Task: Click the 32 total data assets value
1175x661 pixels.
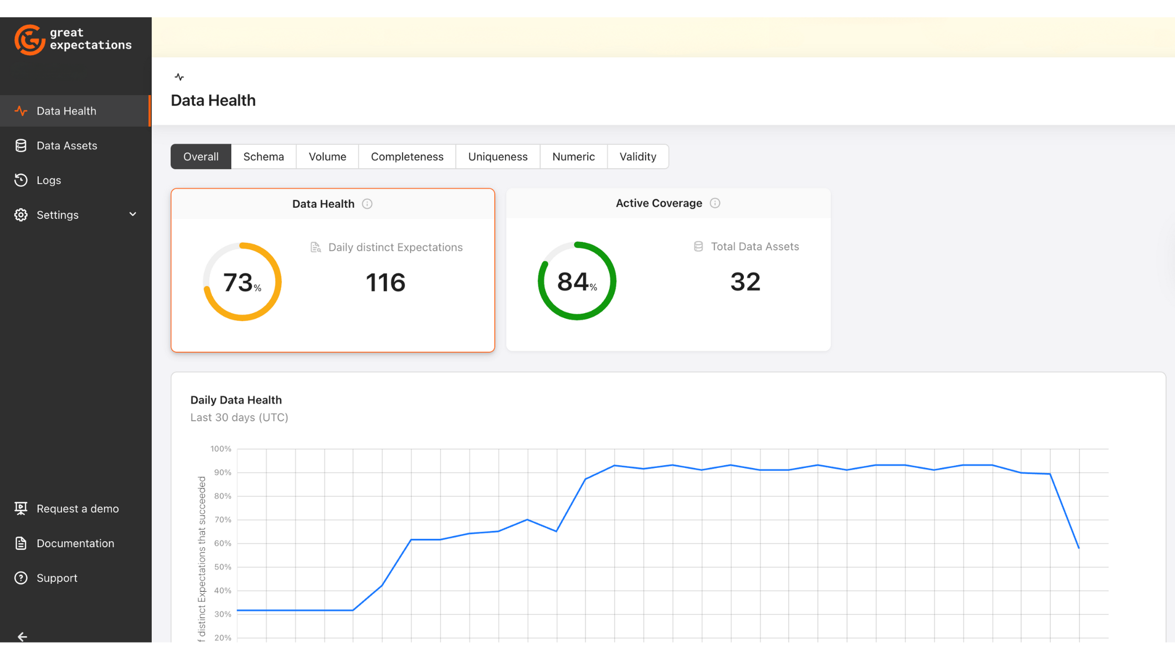Action: [745, 282]
